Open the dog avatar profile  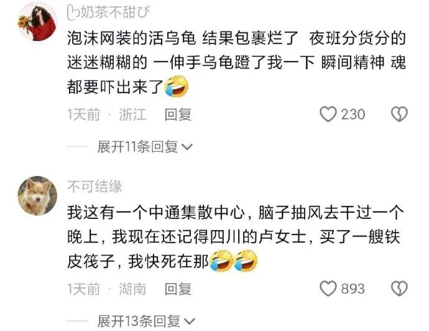click(37, 196)
